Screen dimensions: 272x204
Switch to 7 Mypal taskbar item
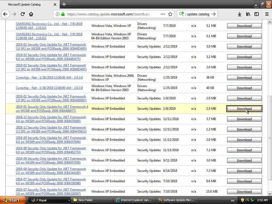[49, 200]
